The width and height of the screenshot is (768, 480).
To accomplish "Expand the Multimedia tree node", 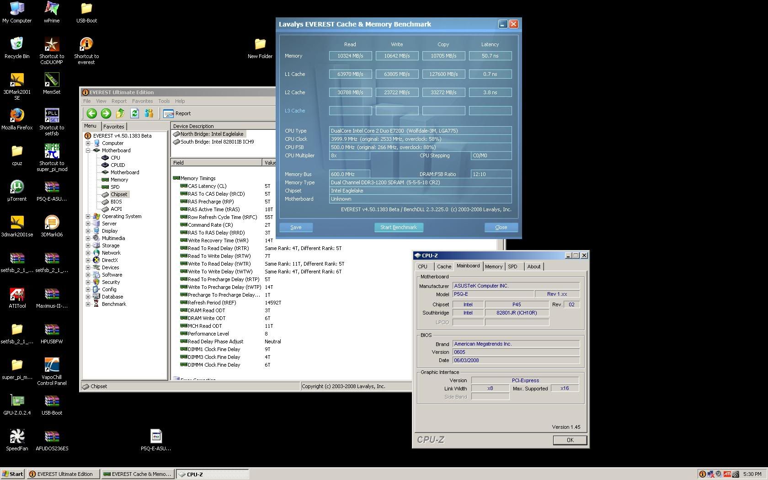I will [x=88, y=238].
